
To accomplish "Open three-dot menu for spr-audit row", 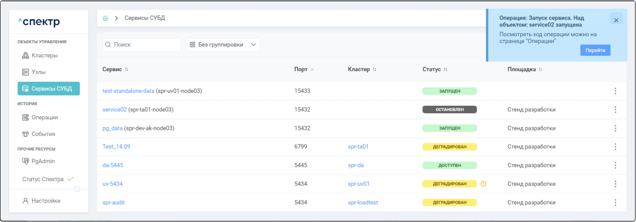I will [615, 202].
